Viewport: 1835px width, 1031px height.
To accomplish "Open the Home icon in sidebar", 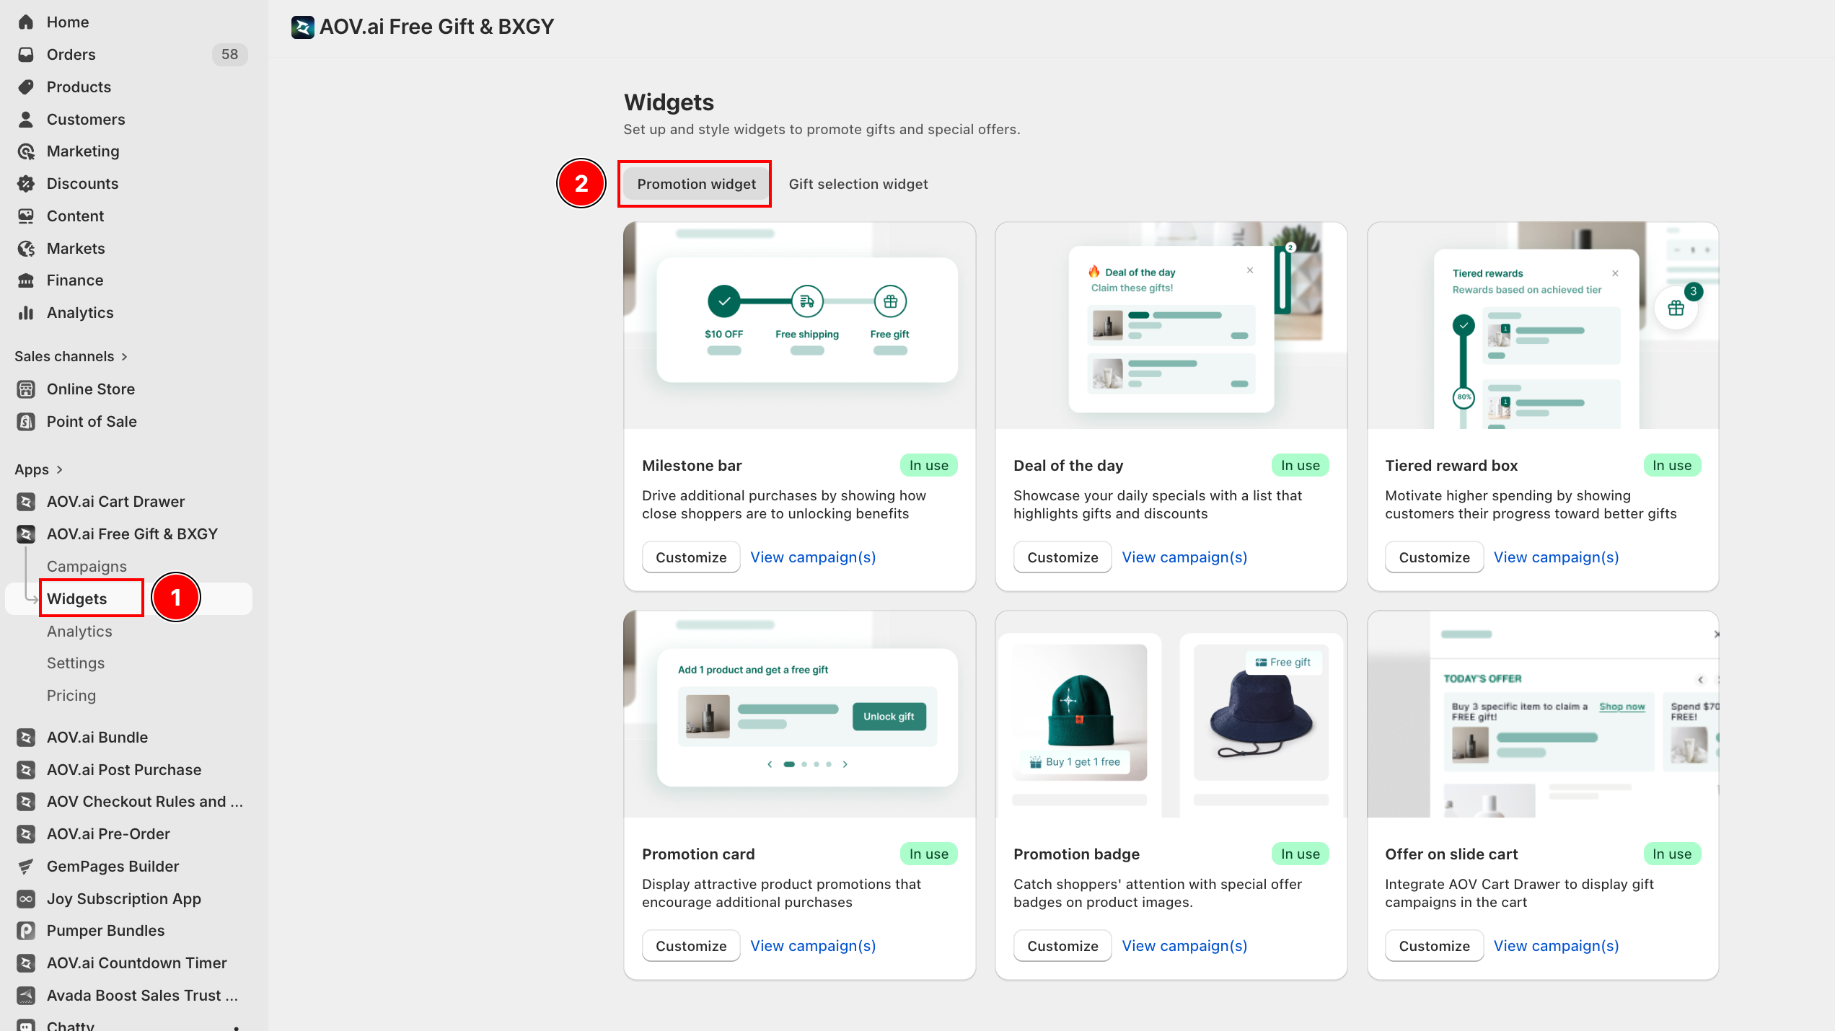I will pos(26,22).
